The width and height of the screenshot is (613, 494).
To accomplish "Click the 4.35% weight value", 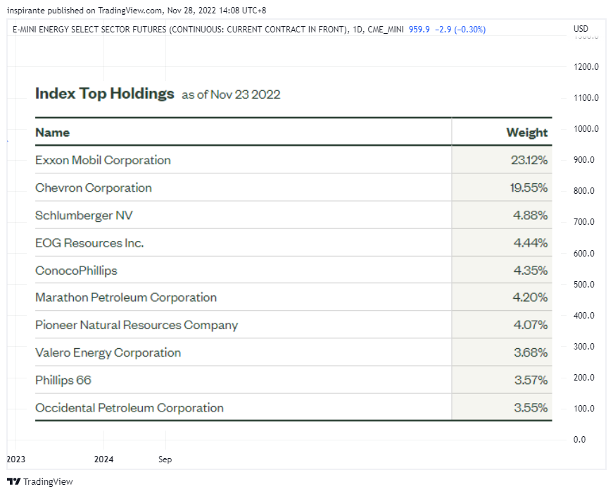I will coord(531,271).
